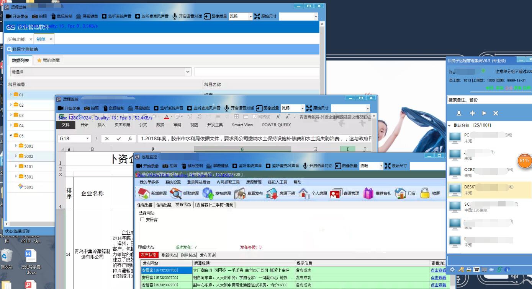
Task: Click the shopping cart icon in remote manager footer
Action: [476, 270]
